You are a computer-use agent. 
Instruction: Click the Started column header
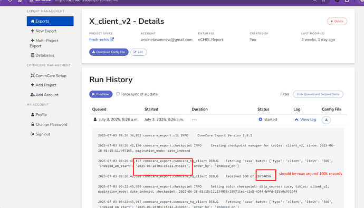click(x=151, y=110)
